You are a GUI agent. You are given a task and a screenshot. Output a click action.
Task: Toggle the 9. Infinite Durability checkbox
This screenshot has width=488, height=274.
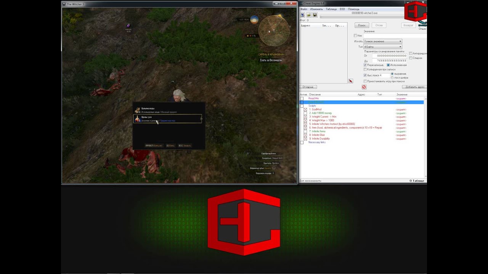click(x=305, y=139)
